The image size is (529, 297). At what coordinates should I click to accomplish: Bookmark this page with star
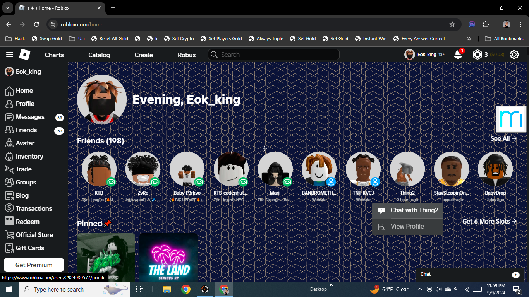[452, 24]
